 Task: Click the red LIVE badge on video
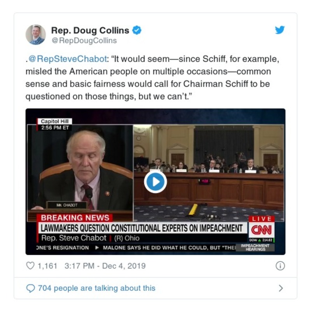point(262,219)
